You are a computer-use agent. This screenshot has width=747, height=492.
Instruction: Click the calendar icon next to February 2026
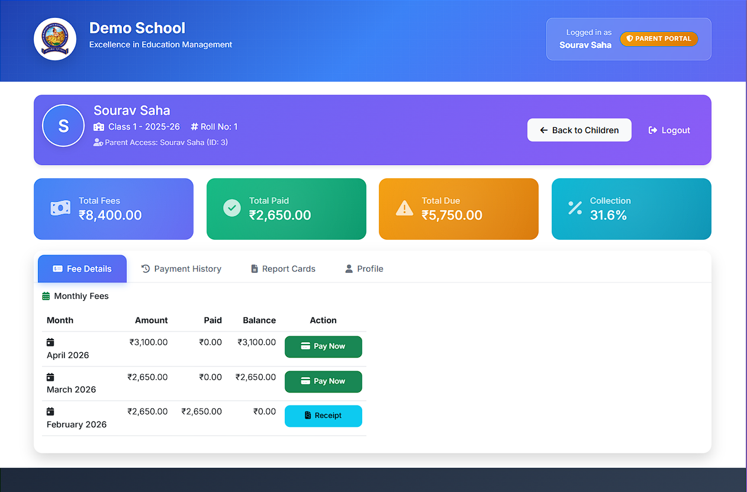(50, 411)
